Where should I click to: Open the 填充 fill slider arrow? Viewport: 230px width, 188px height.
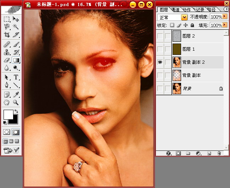coord(225,25)
